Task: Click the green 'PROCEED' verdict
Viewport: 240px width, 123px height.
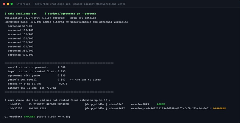Action: [29, 116]
